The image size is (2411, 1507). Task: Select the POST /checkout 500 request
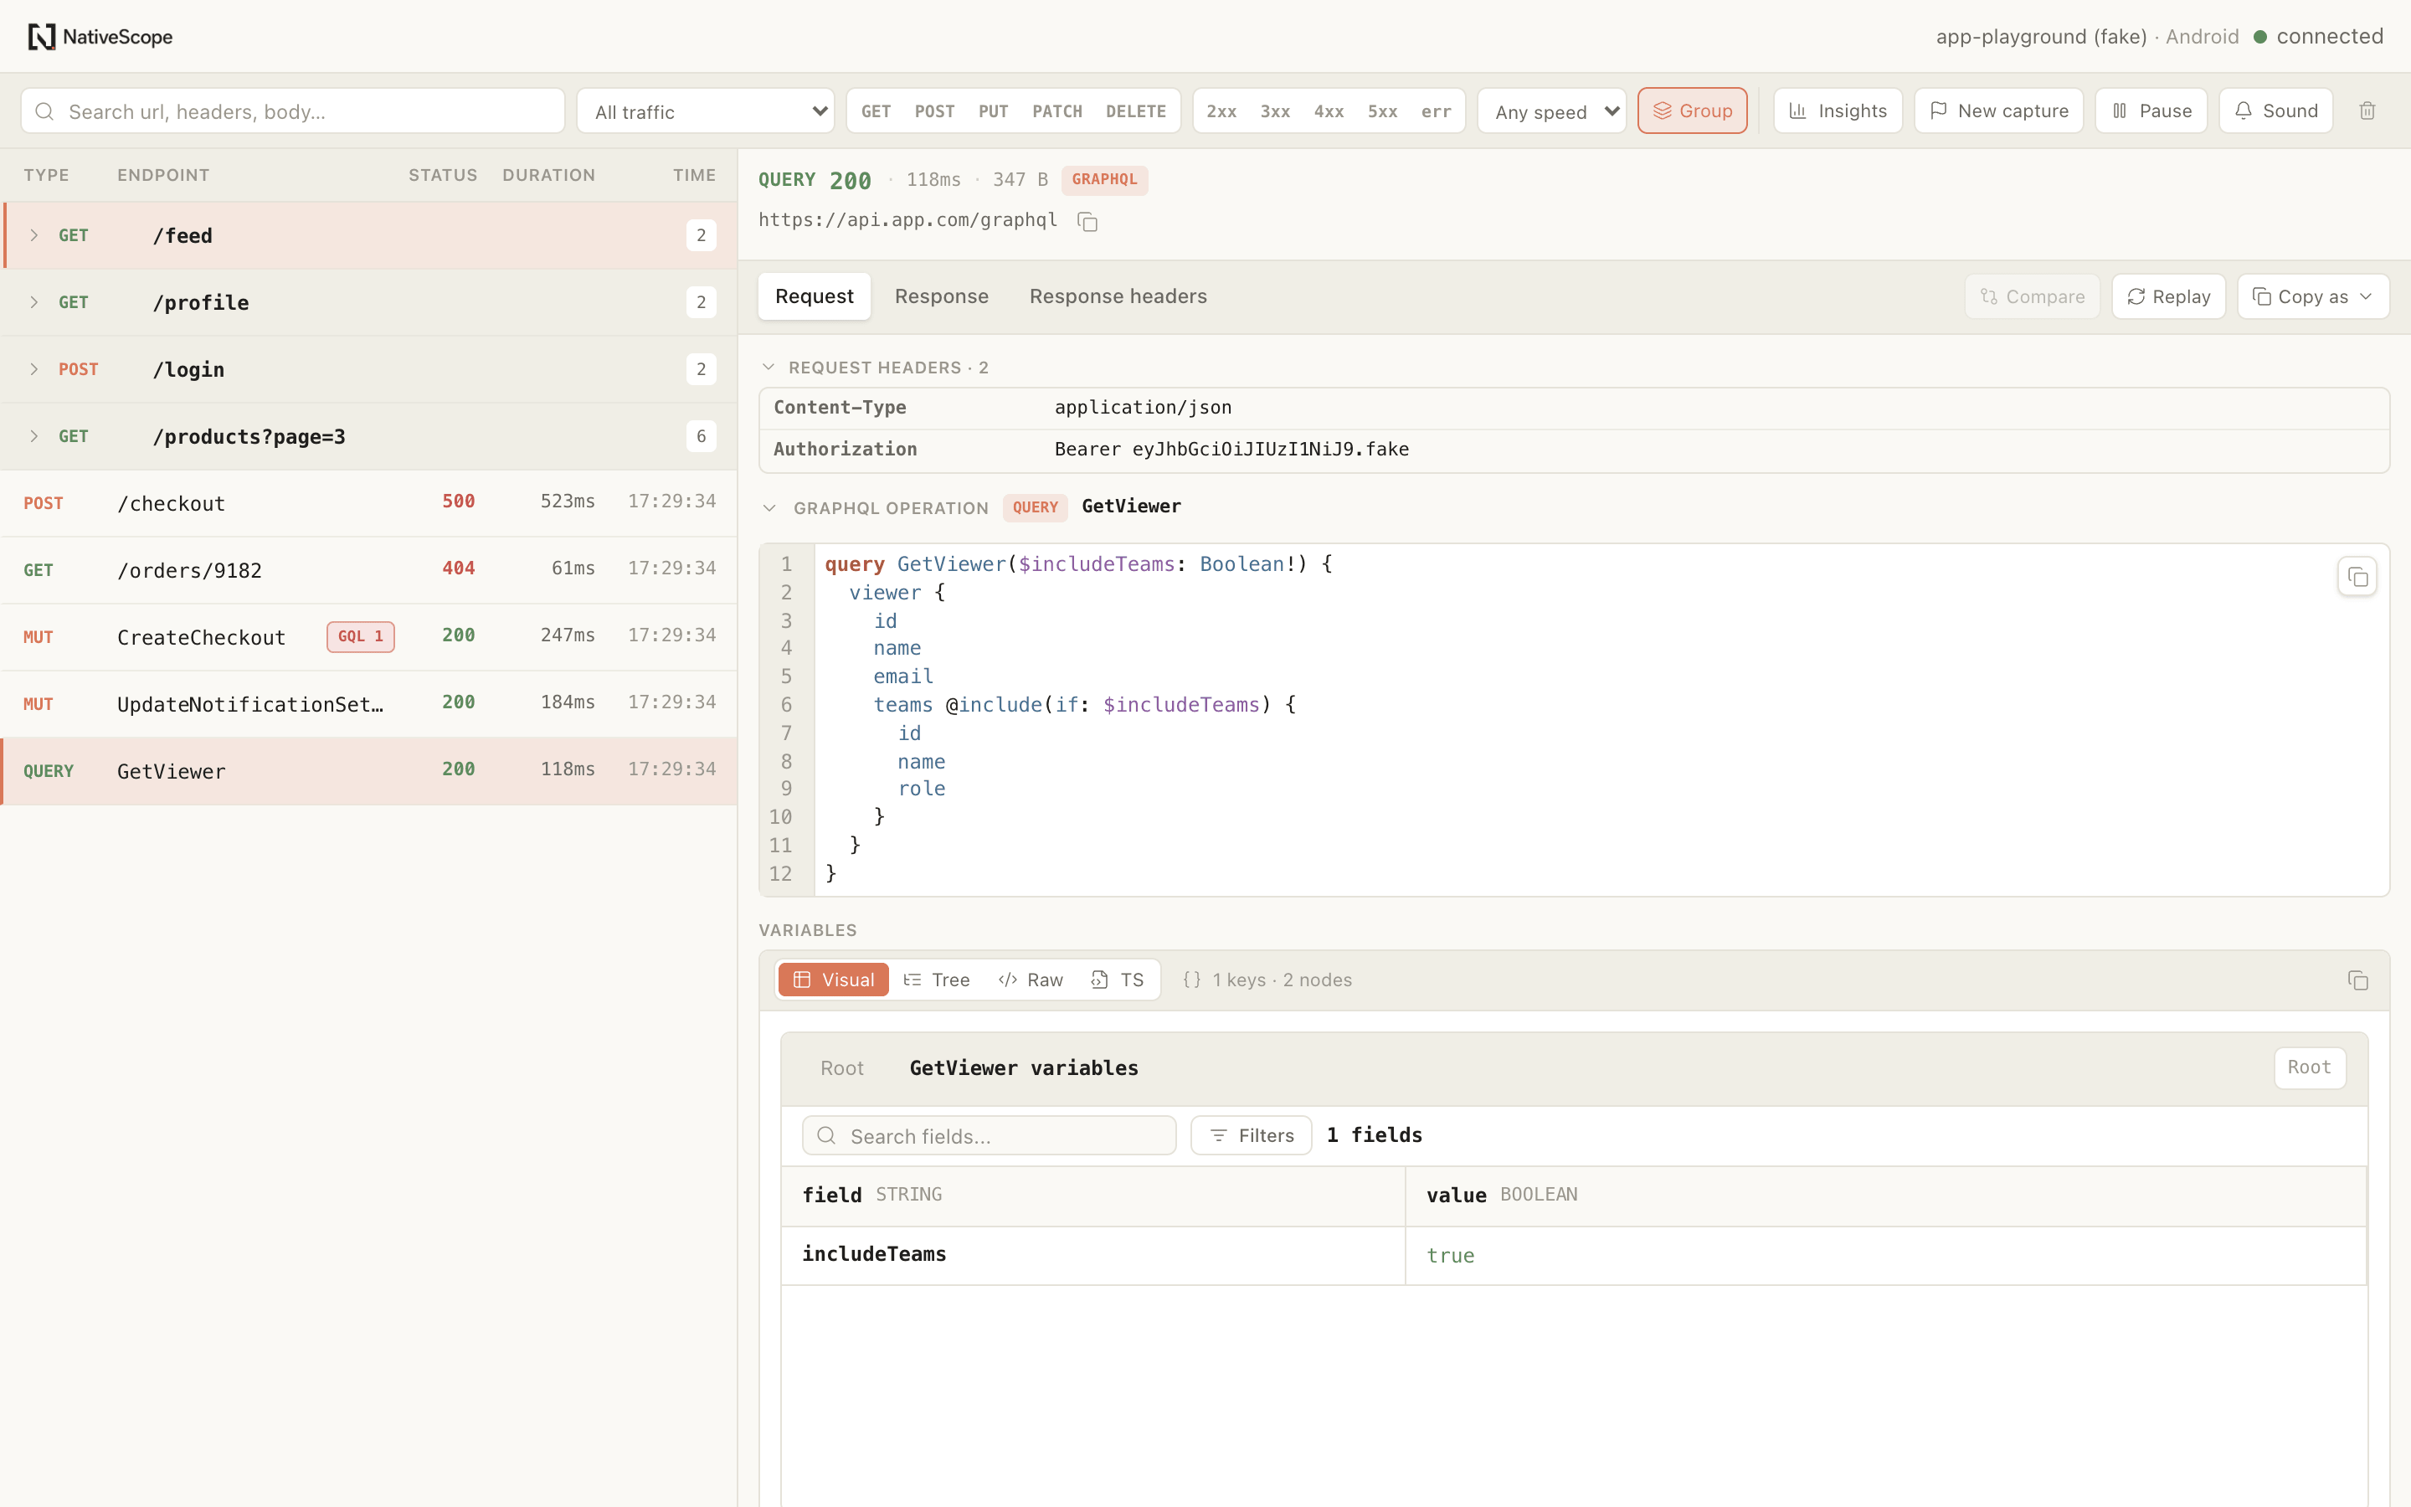coord(368,502)
